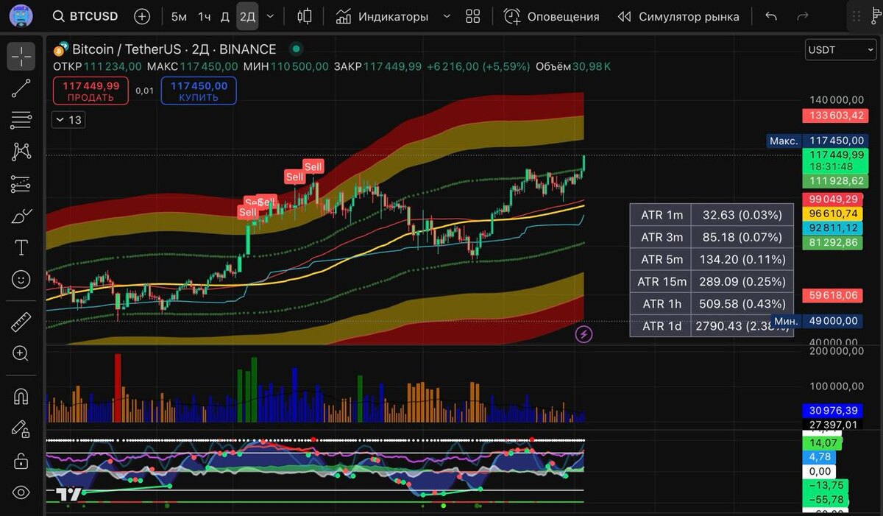Image resolution: width=883 pixels, height=516 pixels.
Task: Click the 14,07 oscillator value label
Action: click(x=823, y=443)
